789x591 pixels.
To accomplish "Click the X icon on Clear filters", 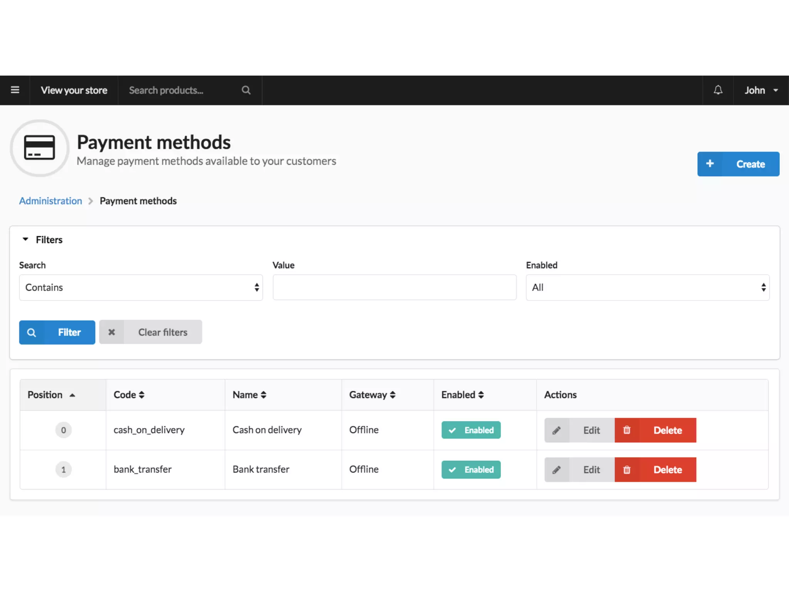I will tap(112, 332).
